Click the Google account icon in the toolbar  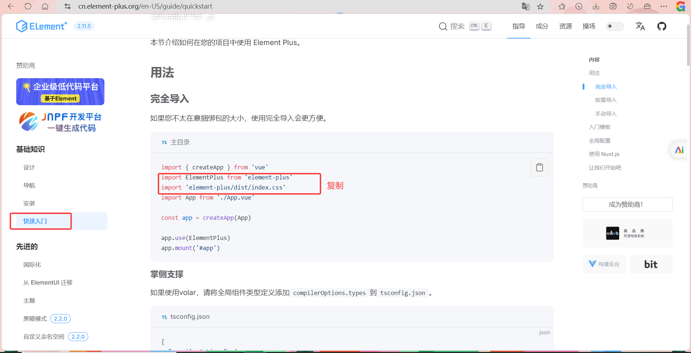click(x=680, y=6)
